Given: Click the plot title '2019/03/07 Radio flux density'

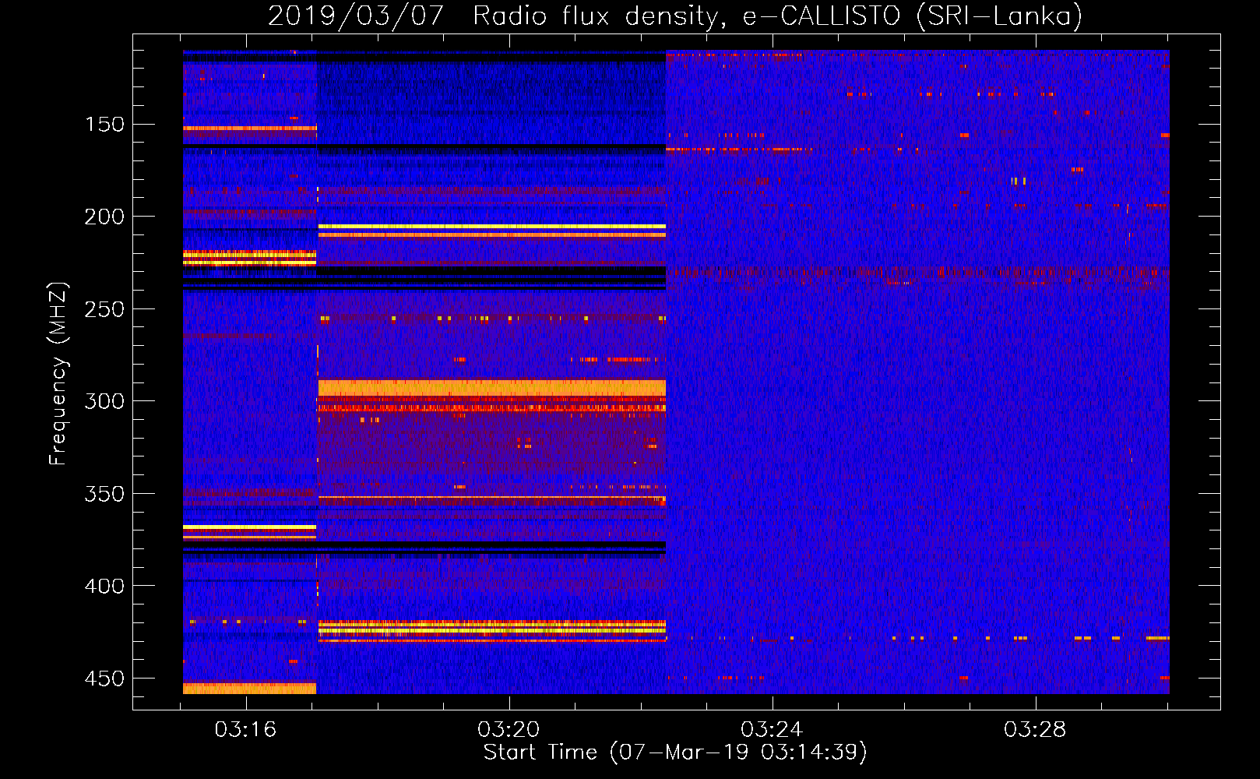Looking at the screenshot, I should click(x=675, y=16).
